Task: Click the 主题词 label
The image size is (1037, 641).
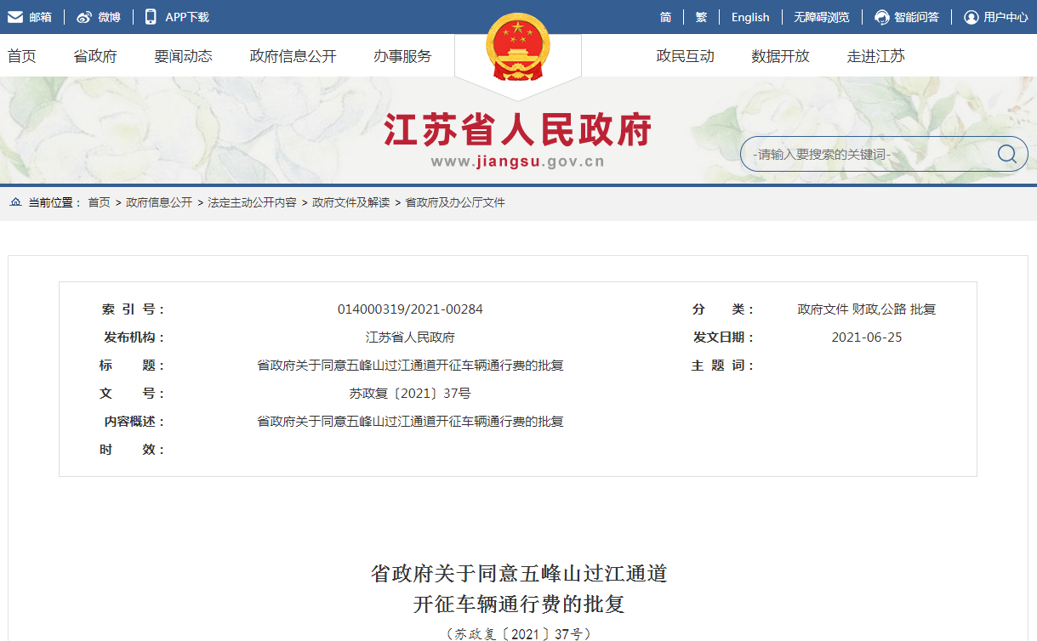Action: [x=723, y=366]
